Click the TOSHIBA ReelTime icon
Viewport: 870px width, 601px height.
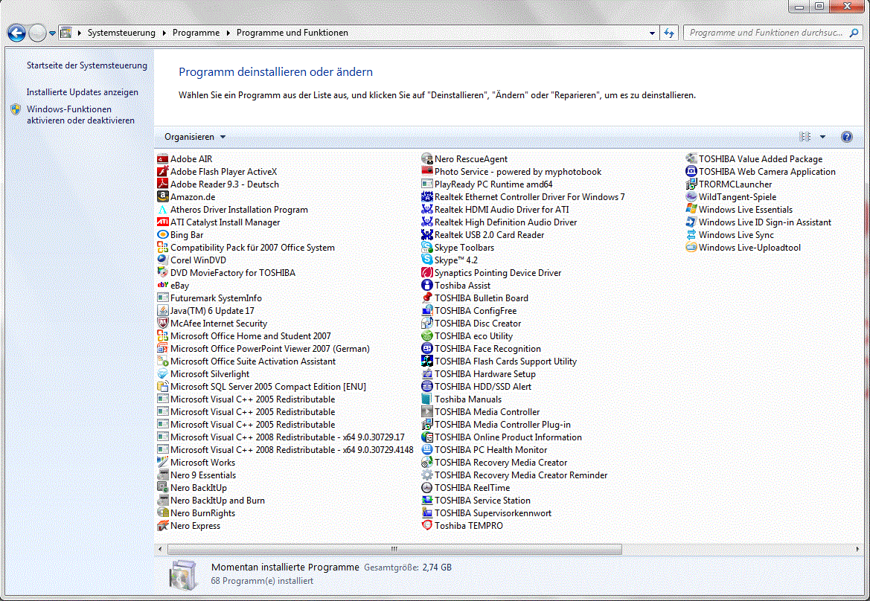[x=426, y=488]
